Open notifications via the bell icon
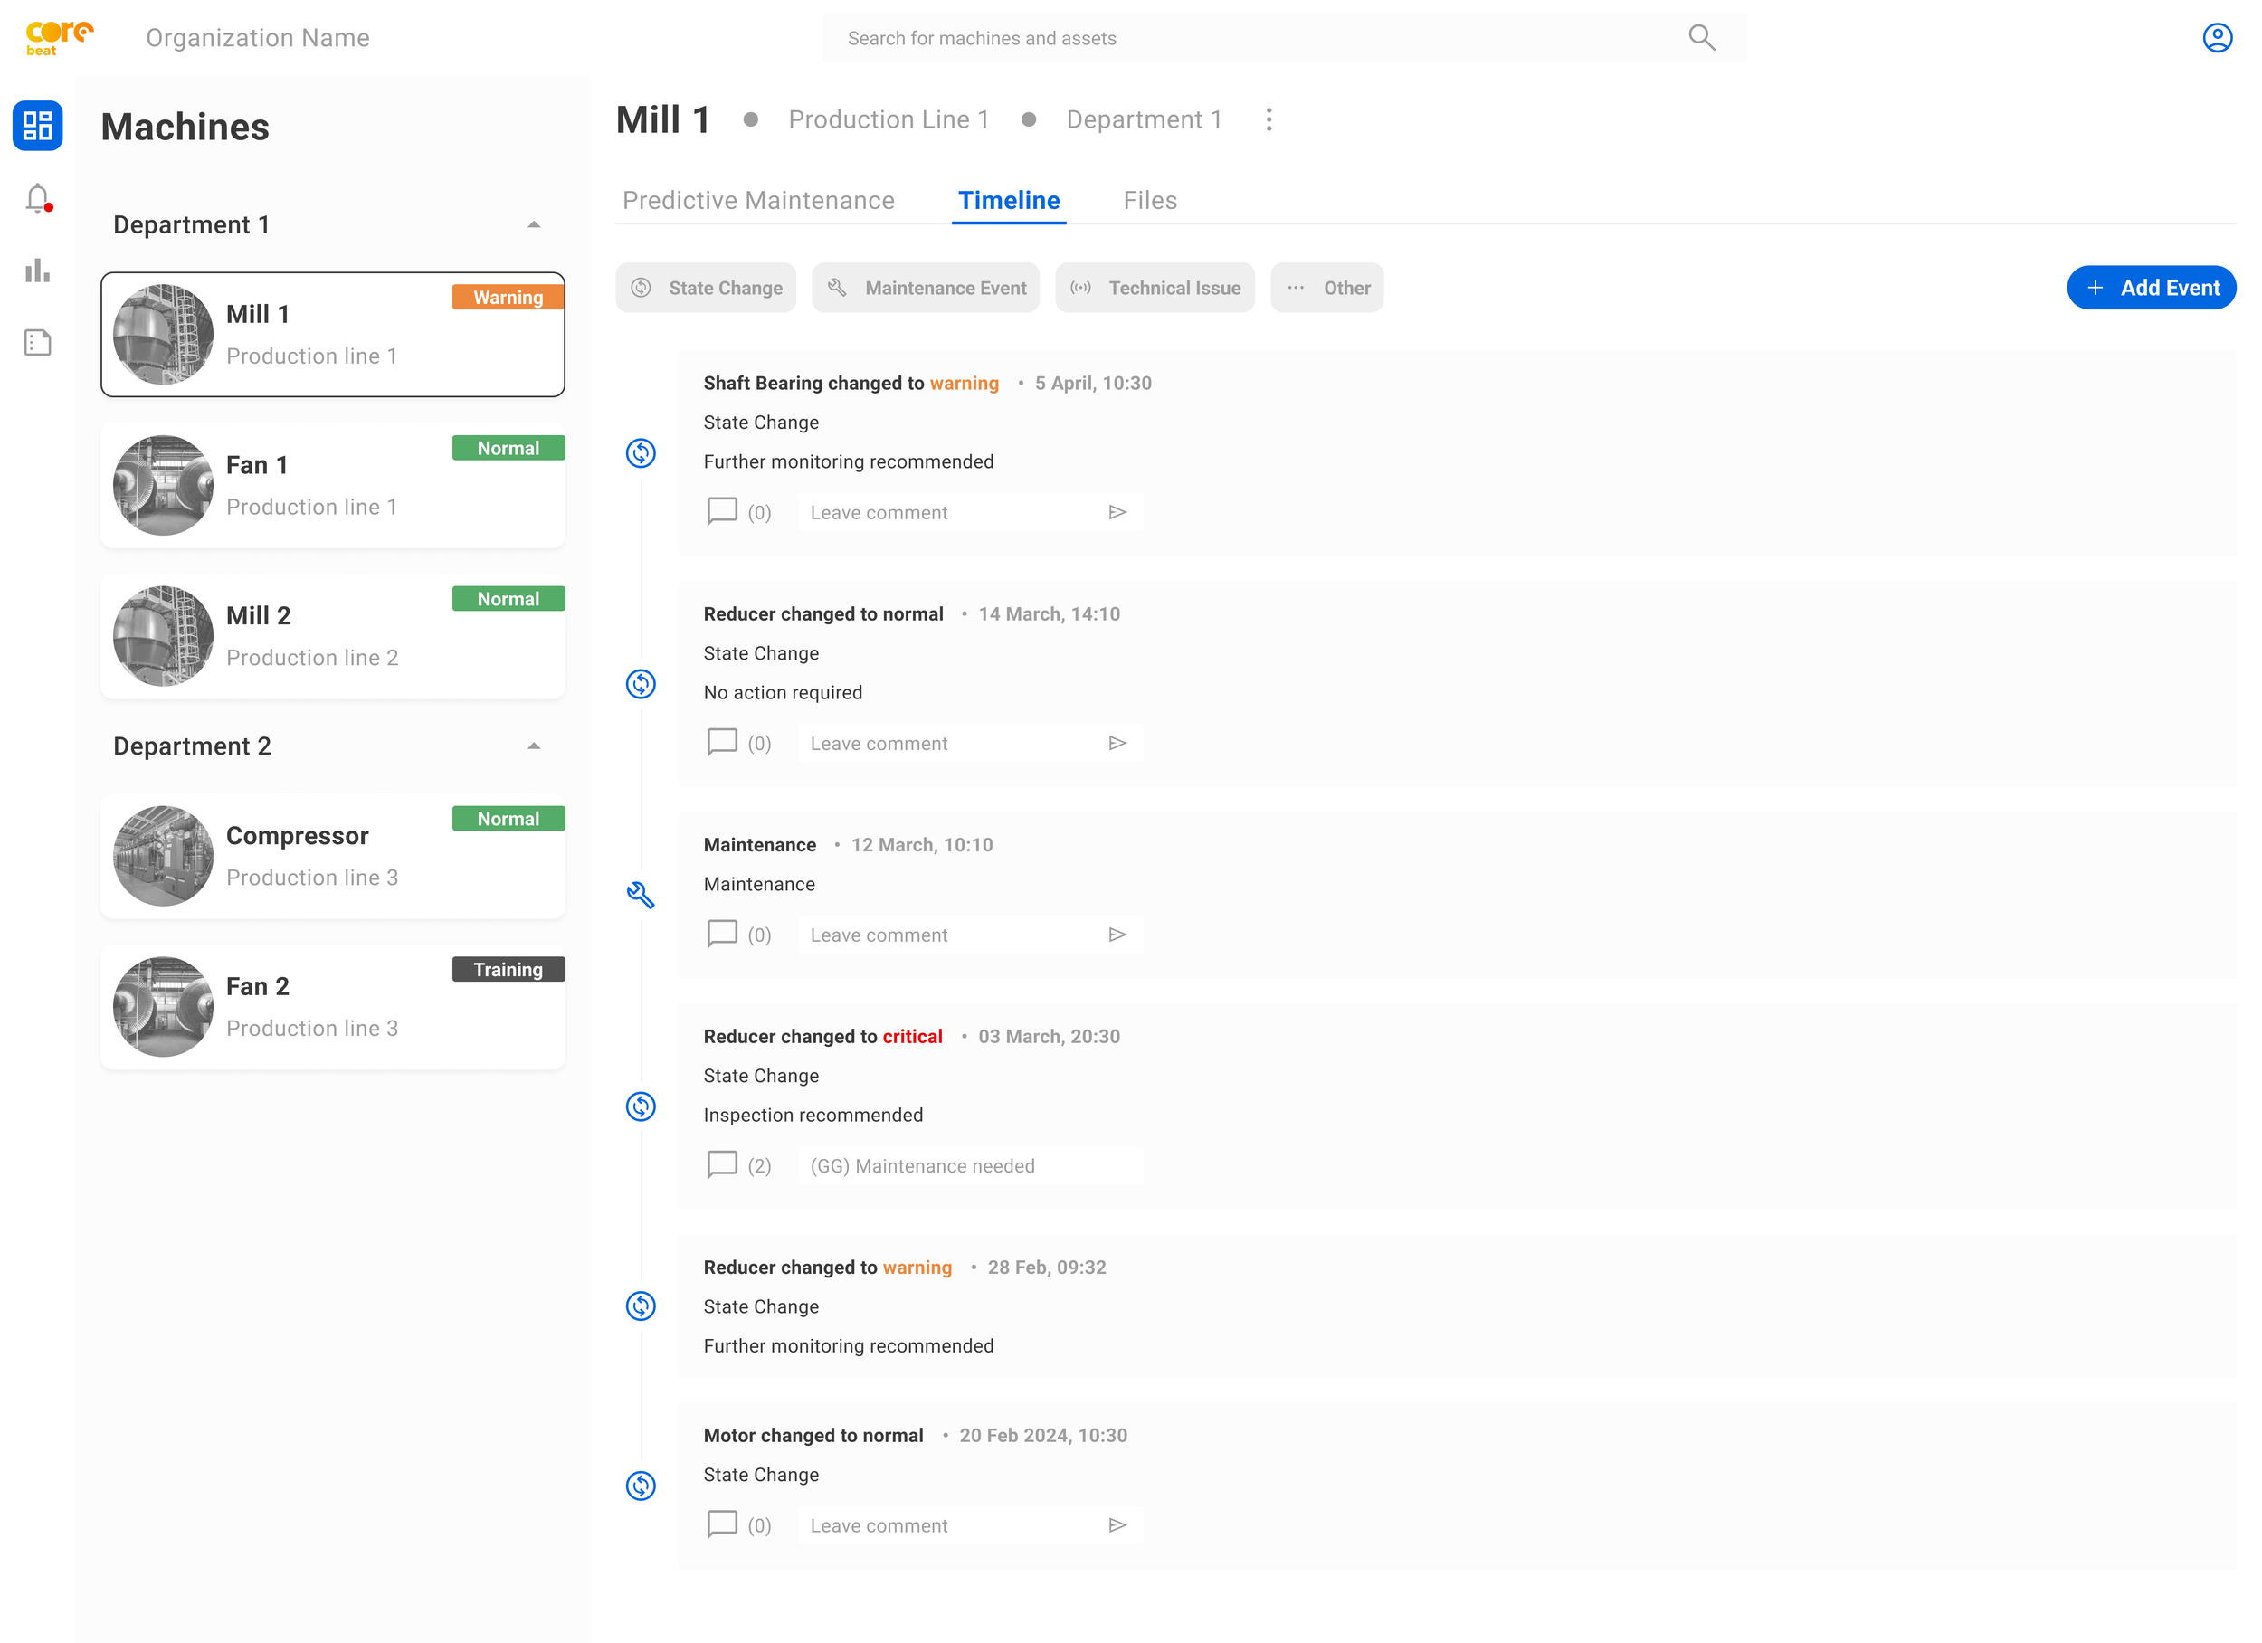 (x=37, y=197)
